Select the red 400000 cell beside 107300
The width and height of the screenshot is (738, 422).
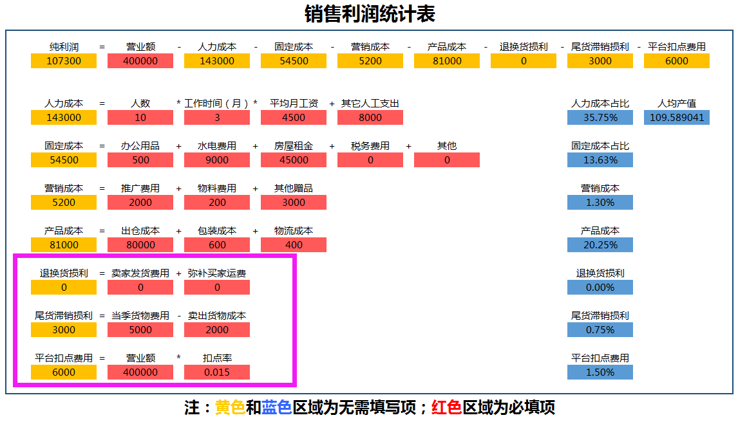coord(140,61)
